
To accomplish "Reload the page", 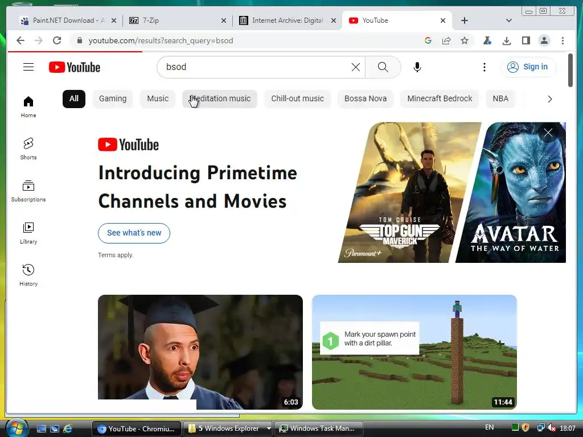I will pyautogui.click(x=57, y=40).
